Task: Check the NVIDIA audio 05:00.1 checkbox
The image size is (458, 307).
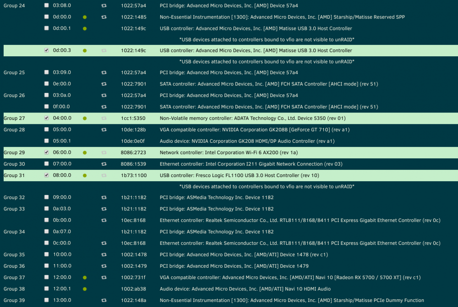Action: [46, 140]
